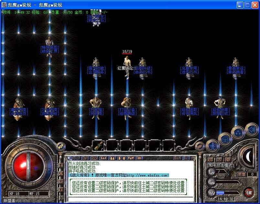Screen dimensions: 260x204
Task: Toggle the card icon beside the chat box
Action: (x=61, y=189)
